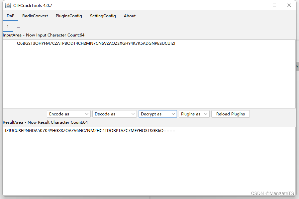Open the About menu
The width and height of the screenshot is (299, 199).
click(130, 16)
